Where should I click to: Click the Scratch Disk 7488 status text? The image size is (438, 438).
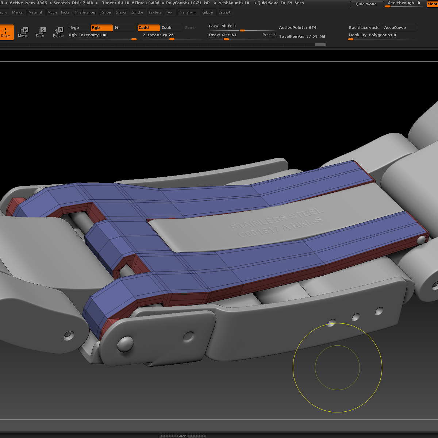pos(73,3)
